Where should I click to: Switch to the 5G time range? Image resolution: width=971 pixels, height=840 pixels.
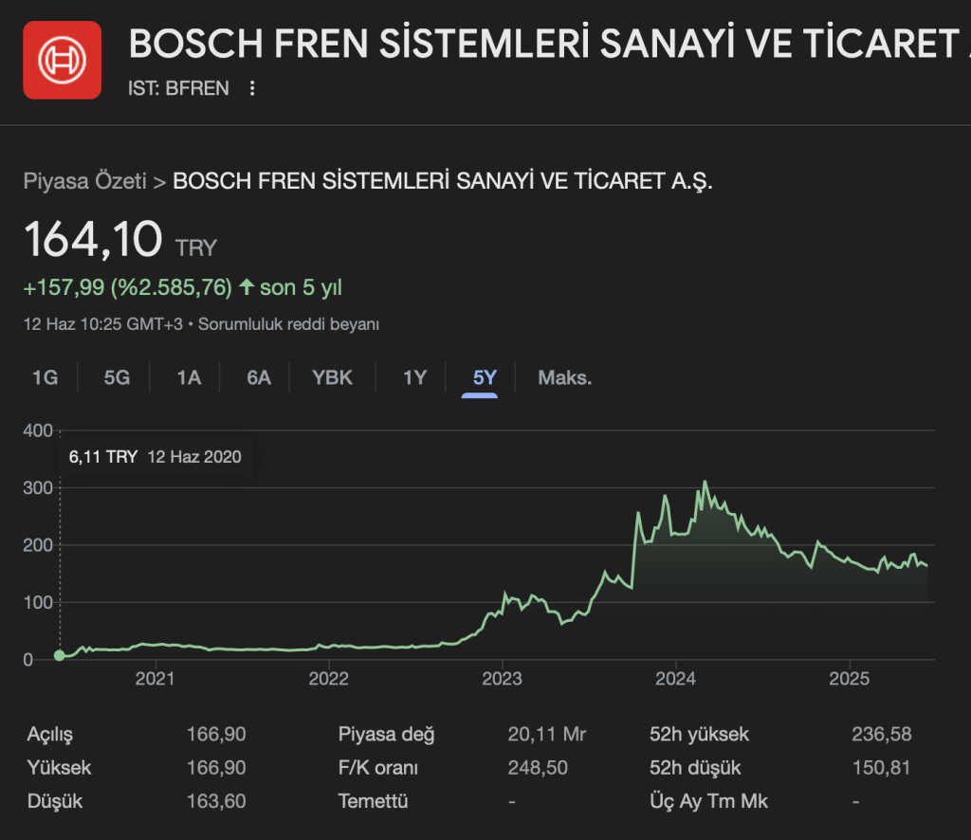click(x=117, y=377)
